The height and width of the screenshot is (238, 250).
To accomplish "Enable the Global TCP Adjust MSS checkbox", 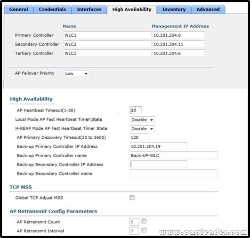I will point(132,198).
